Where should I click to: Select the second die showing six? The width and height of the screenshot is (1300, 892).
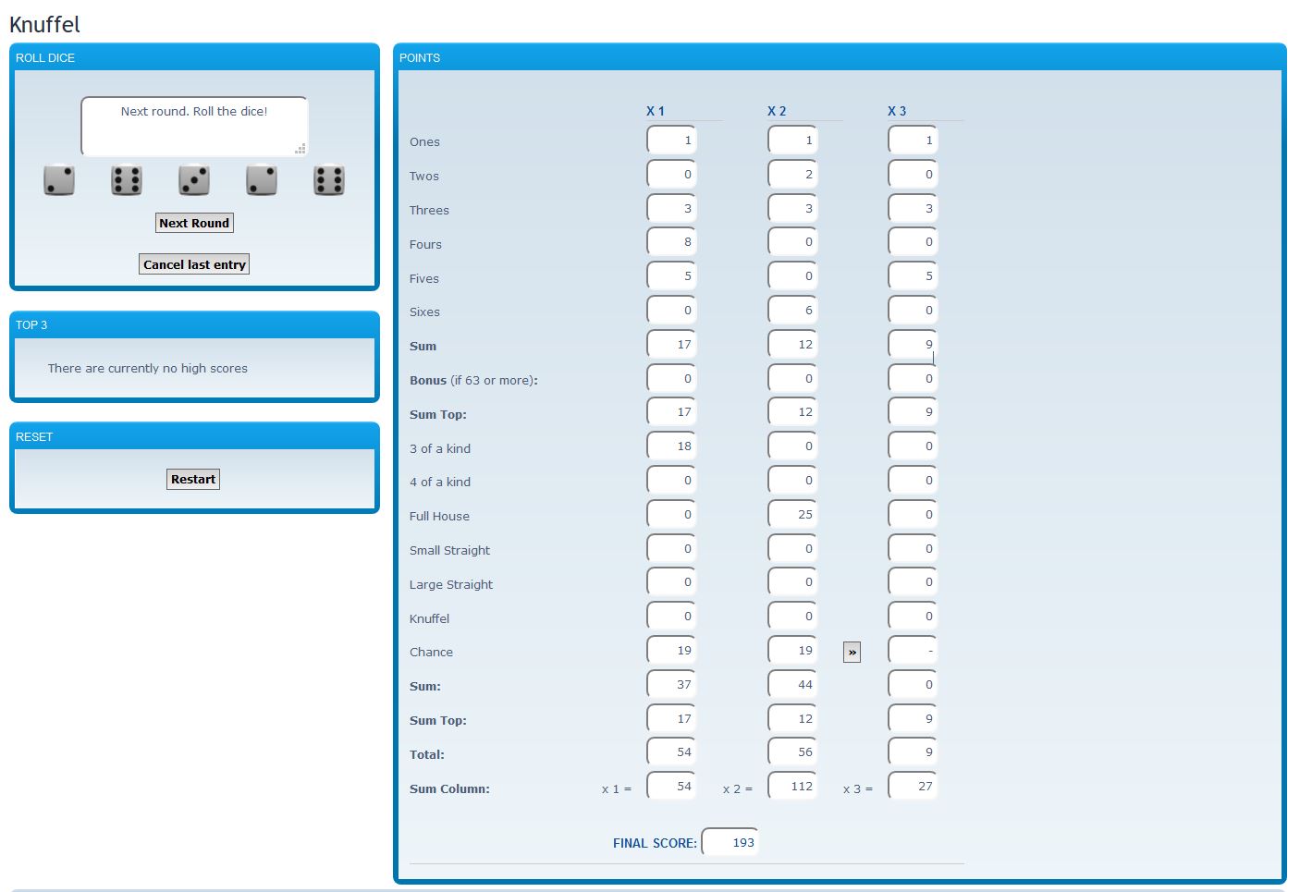point(127,180)
